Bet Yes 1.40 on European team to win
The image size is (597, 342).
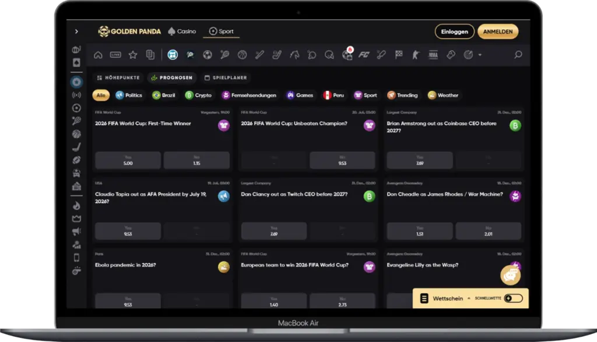(x=274, y=301)
